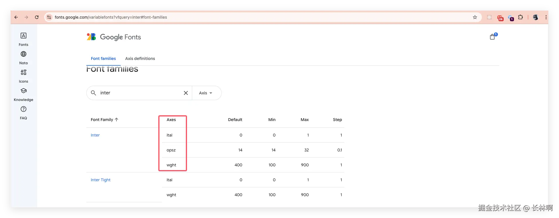Viewport: 559px width, 218px height.
Task: Open the Icons section in sidebar
Action: coord(24,76)
